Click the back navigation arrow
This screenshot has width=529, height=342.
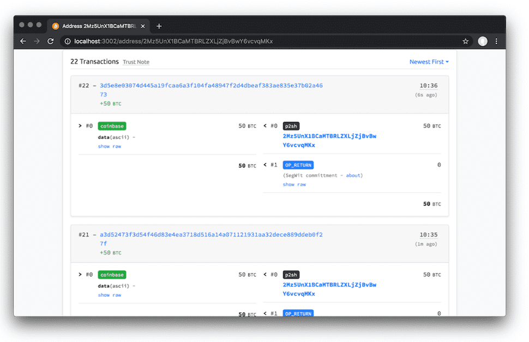point(22,41)
